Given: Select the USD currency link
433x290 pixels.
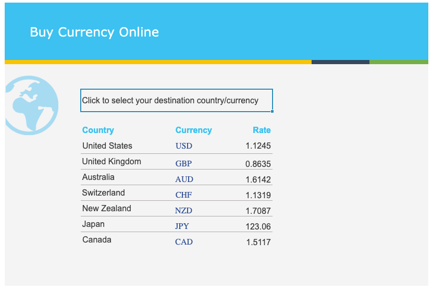Looking at the screenshot, I should tap(183, 146).
